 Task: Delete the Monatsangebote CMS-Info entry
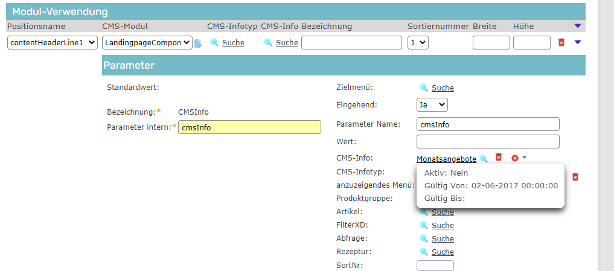coord(499,158)
